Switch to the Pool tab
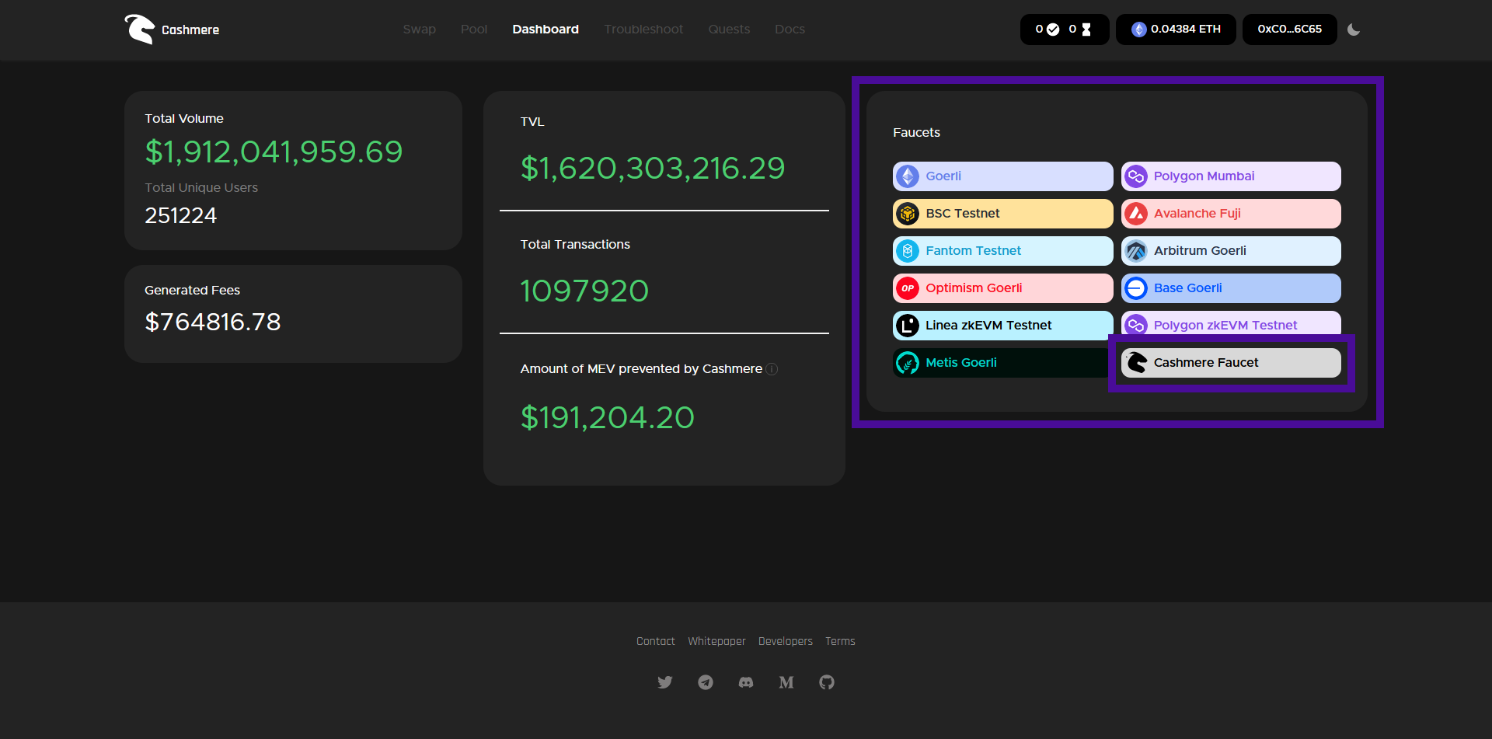The image size is (1492, 739). tap(474, 30)
